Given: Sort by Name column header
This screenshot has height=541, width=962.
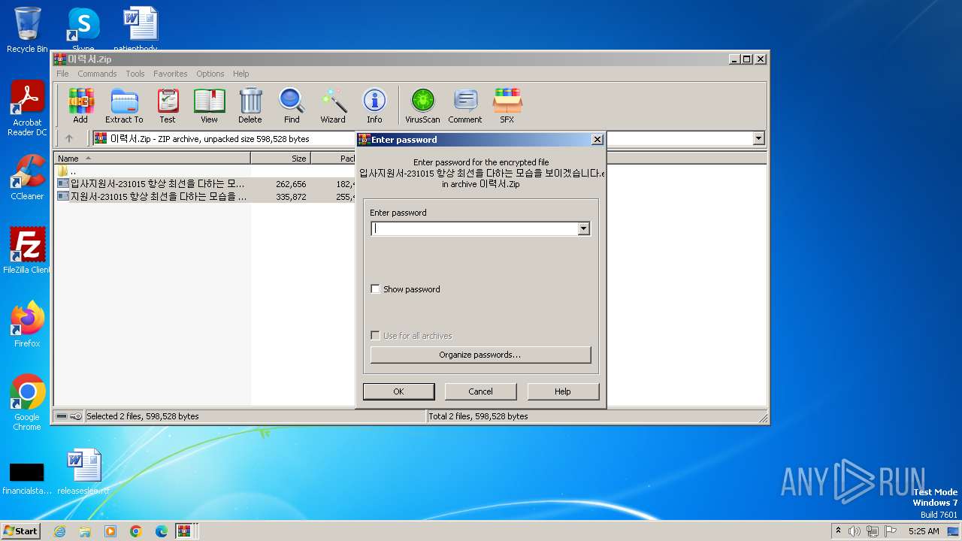Looking at the screenshot, I should [153, 159].
